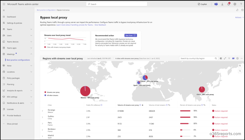The width and height of the screenshot is (245, 140).
Task: Open Copilot in the top bar
Action: (x=202, y=4)
